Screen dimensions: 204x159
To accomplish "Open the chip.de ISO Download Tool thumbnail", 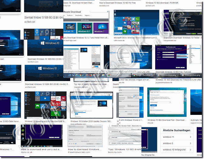I will [167, 102].
